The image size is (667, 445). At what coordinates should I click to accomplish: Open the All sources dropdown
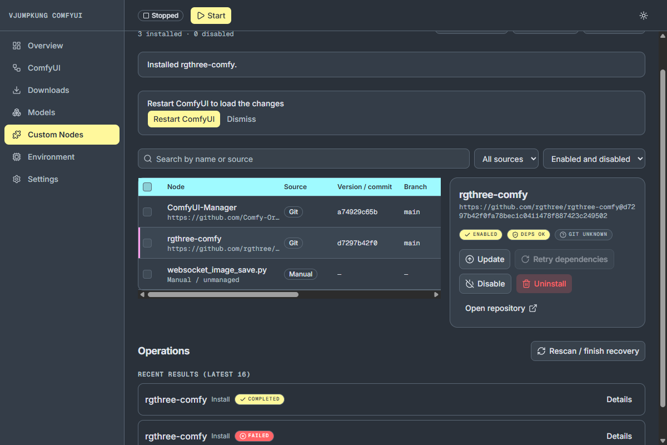pos(506,159)
